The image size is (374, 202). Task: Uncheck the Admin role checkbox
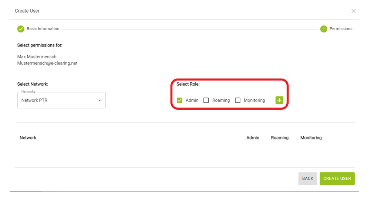[180, 100]
